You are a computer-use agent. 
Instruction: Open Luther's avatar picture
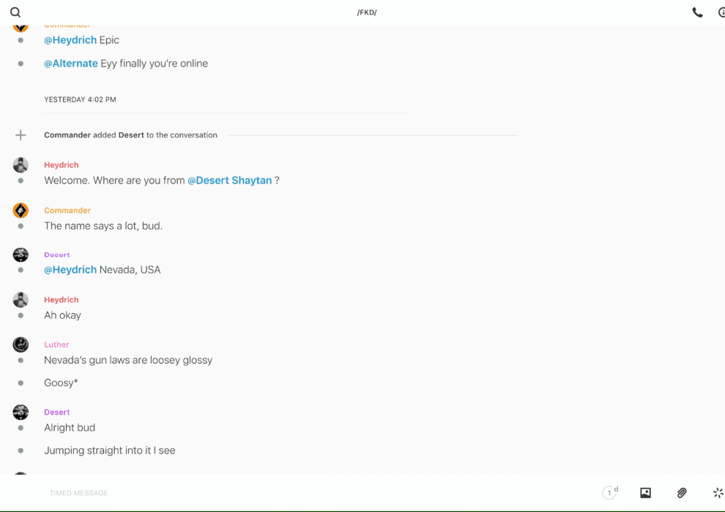click(21, 345)
